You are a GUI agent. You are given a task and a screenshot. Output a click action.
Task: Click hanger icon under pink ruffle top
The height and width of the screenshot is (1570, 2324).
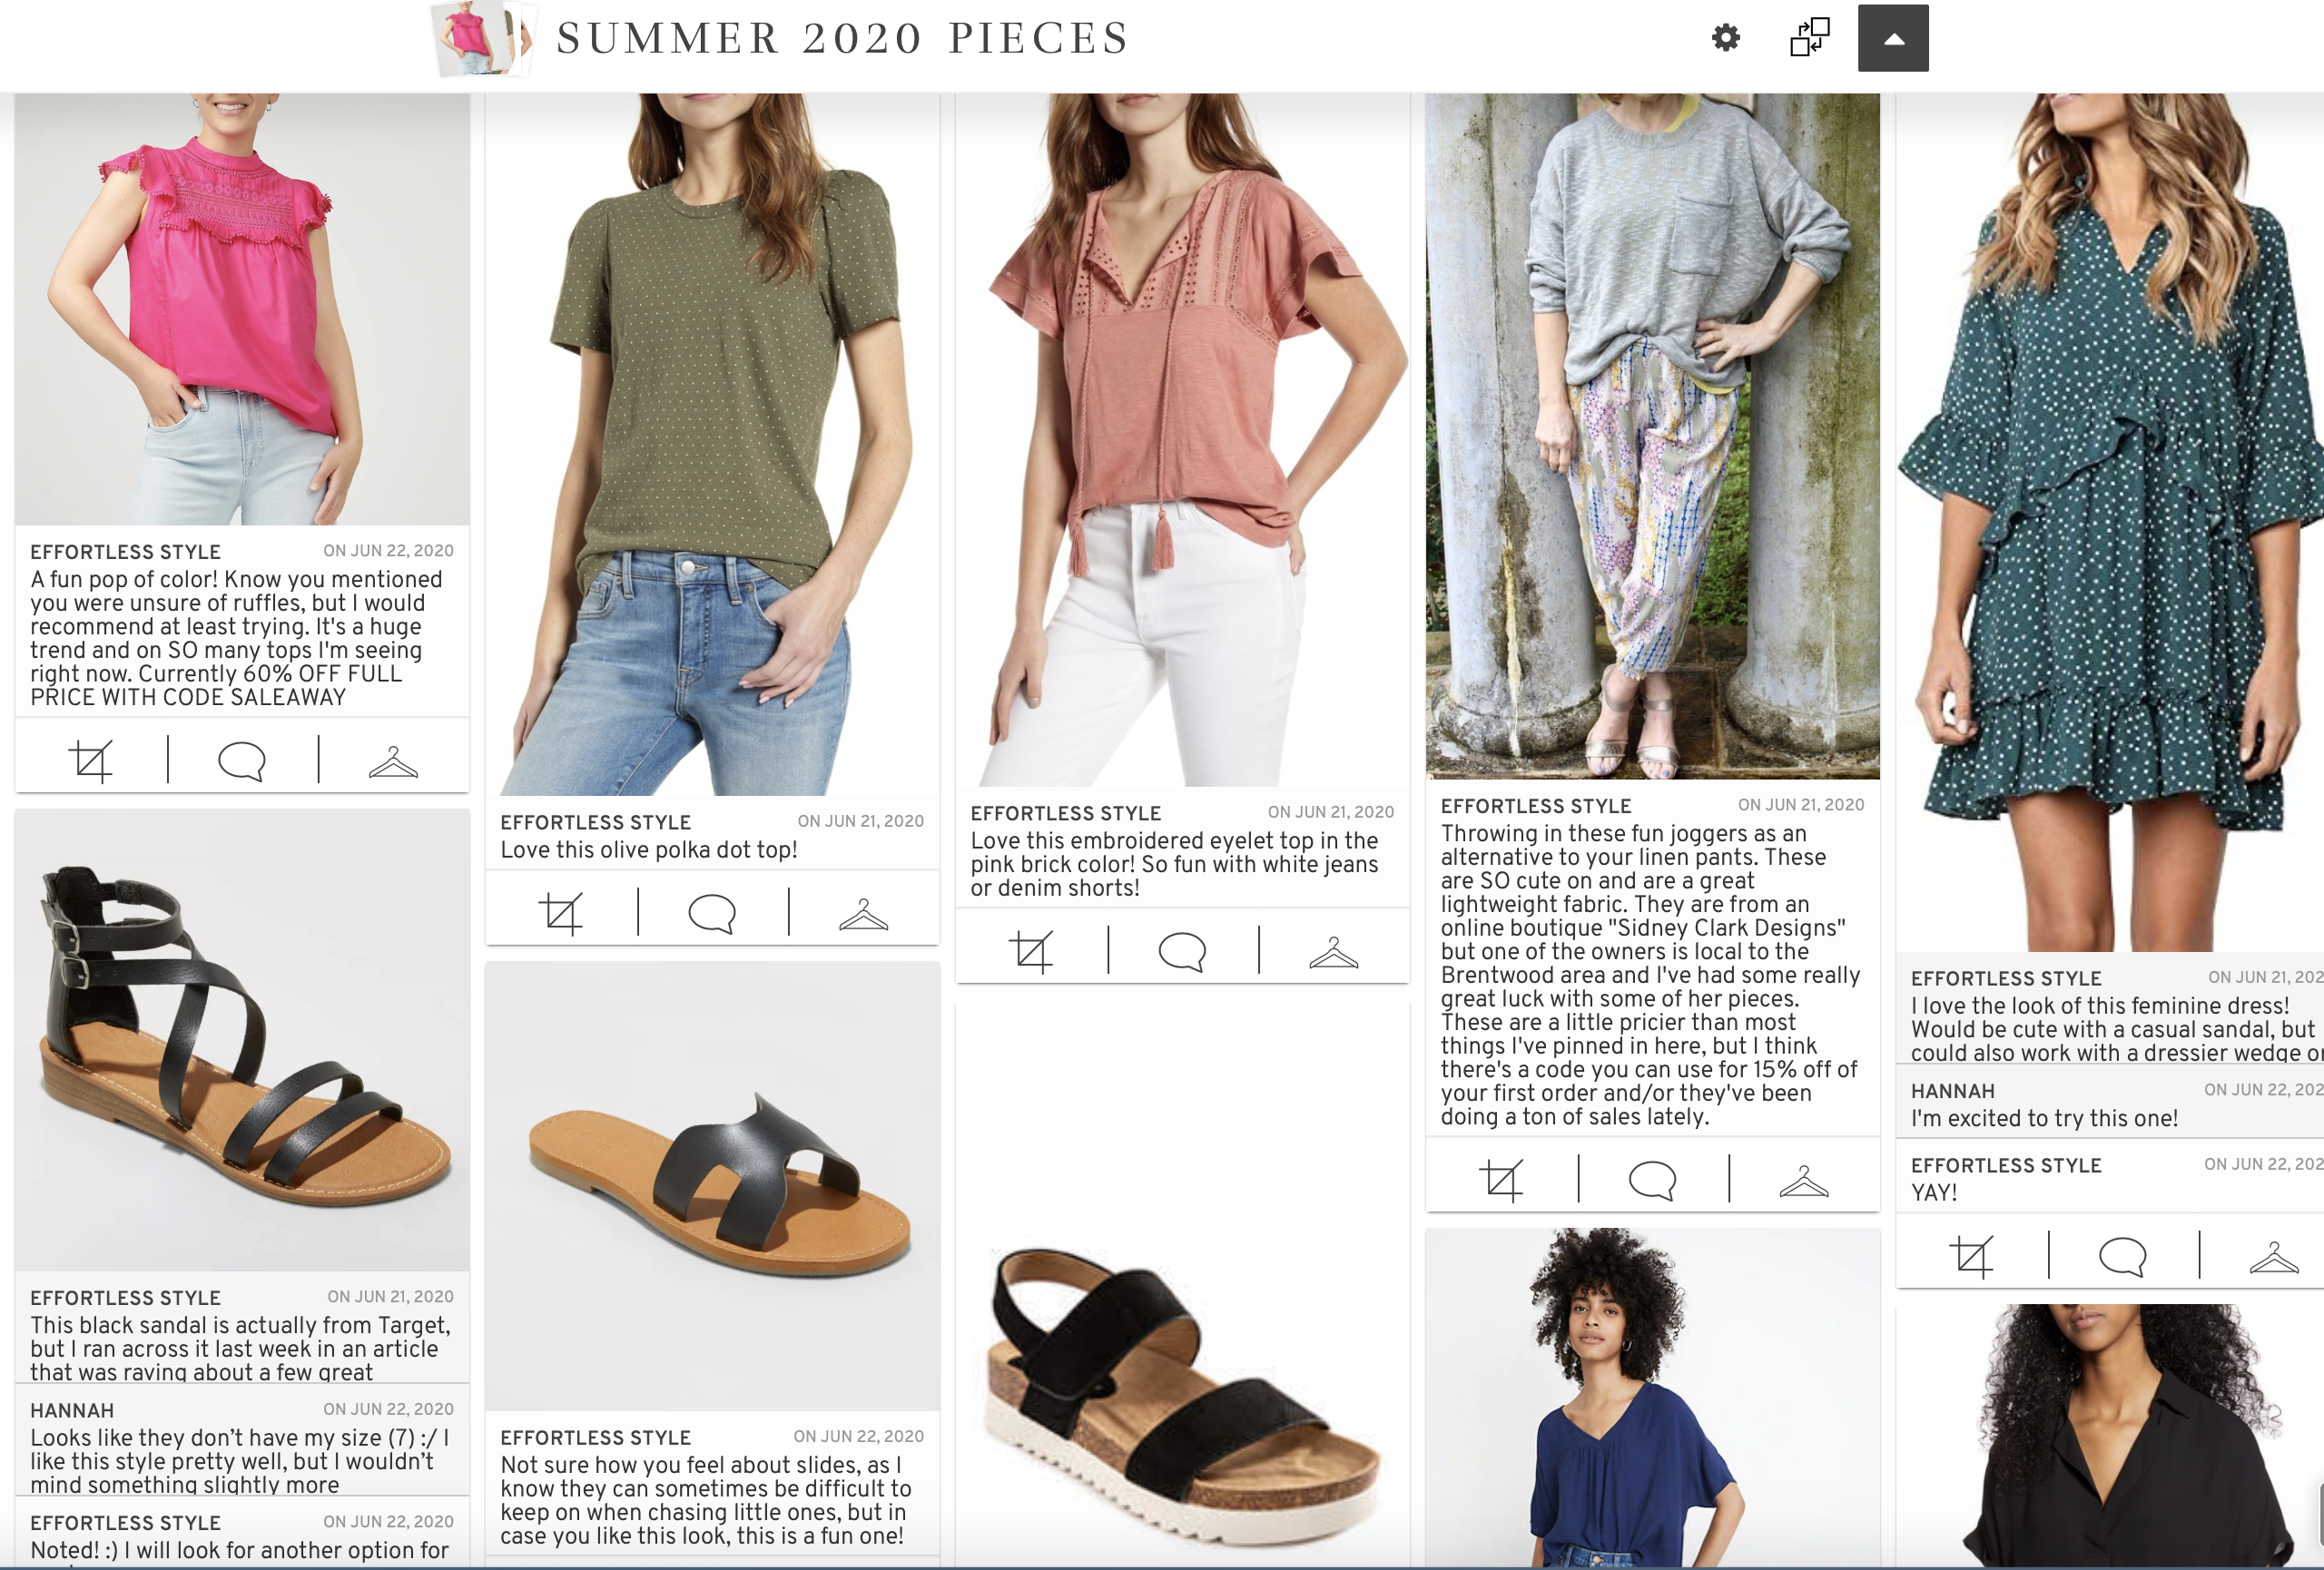pyautogui.click(x=393, y=761)
